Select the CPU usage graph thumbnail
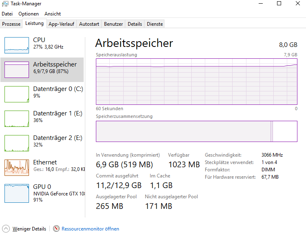The image size is (306, 235). click(17, 45)
